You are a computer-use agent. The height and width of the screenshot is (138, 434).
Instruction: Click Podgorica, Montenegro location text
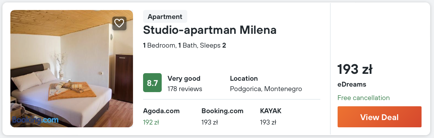(266, 89)
